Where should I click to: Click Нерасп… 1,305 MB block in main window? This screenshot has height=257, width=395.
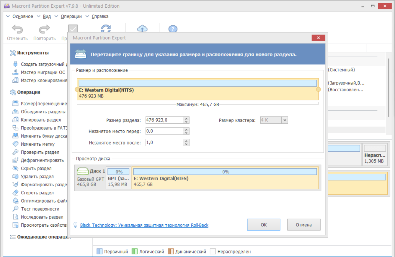coord(375,154)
